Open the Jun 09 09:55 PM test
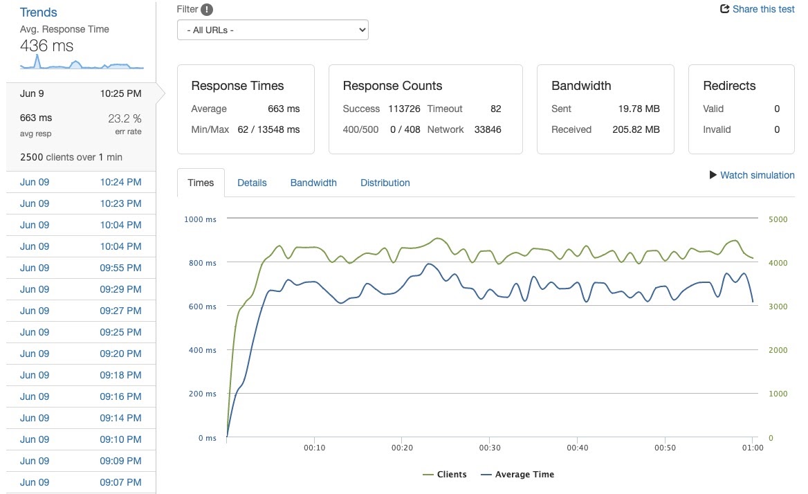 tap(80, 268)
